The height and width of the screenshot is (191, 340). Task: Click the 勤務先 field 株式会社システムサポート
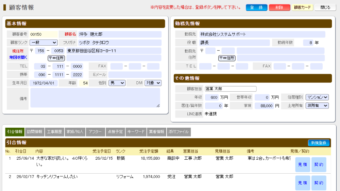click(262, 34)
